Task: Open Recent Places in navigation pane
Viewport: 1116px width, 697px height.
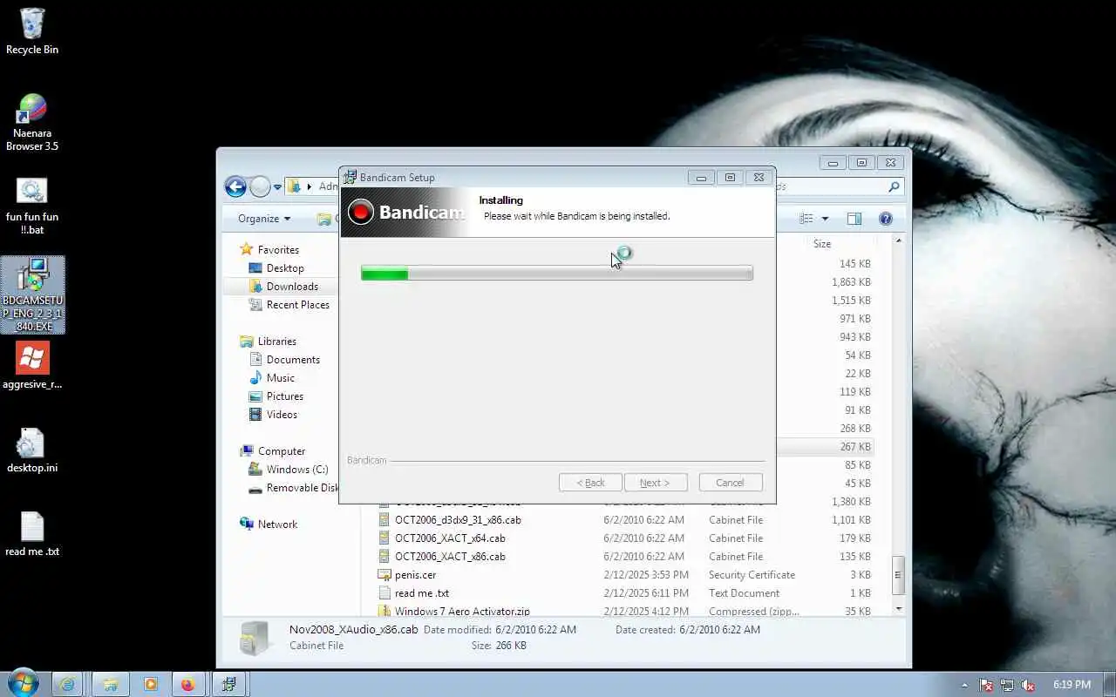Action: click(289, 305)
